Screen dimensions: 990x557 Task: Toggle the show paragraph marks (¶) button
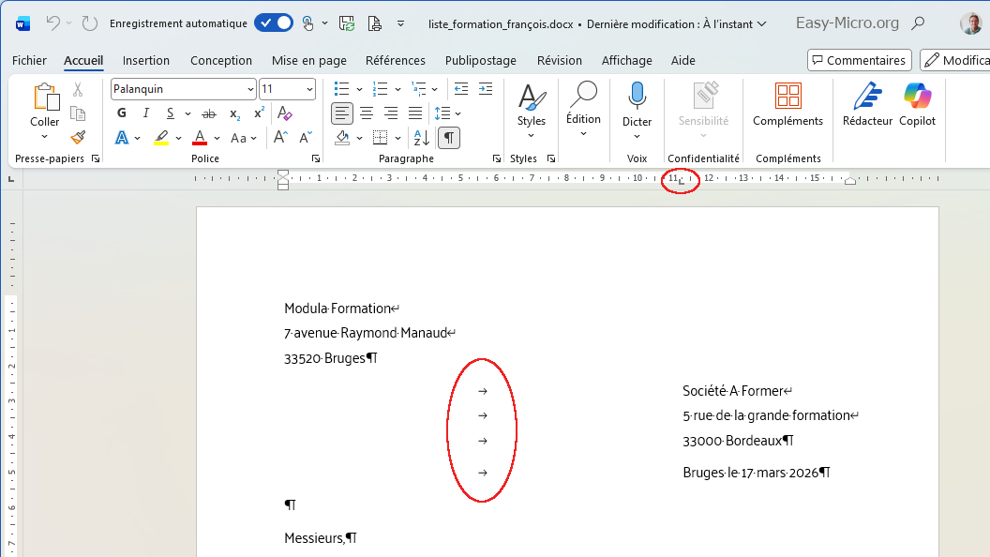[x=449, y=138]
